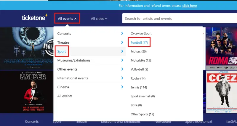Open the blue eye concert banner

pos(27,48)
